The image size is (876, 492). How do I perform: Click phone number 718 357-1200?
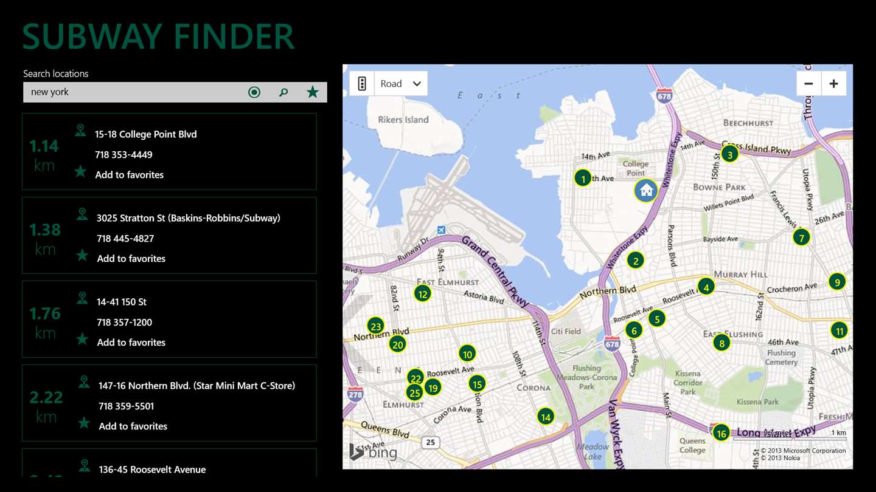click(125, 323)
